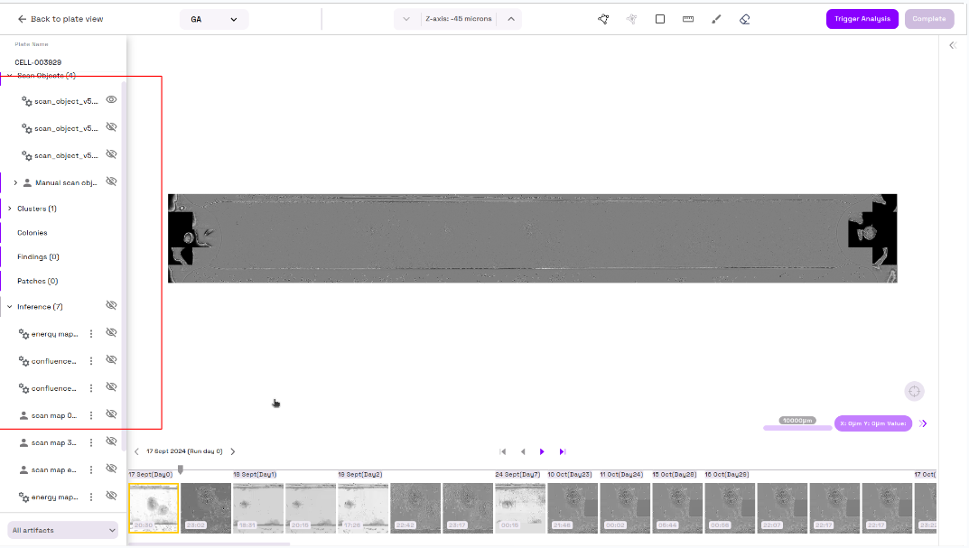This screenshot has width=969, height=548.
Task: Activate the ruler measurement tool
Action: coord(688,19)
